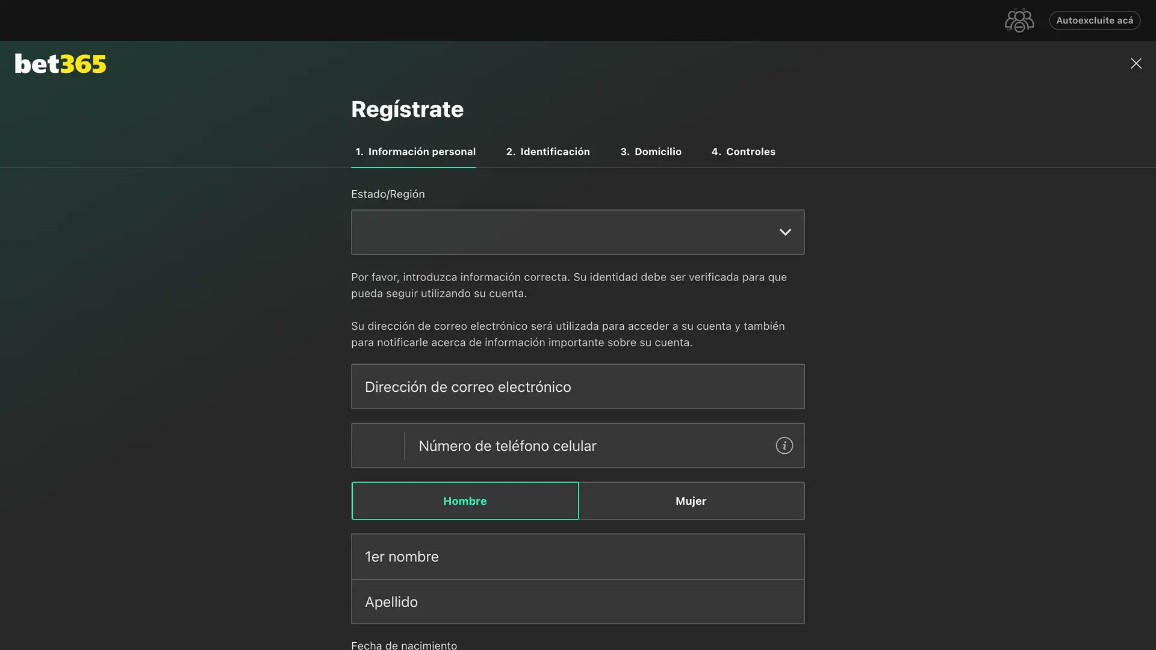
Task: Click the self-exclusion group icon
Action: 1019,20
